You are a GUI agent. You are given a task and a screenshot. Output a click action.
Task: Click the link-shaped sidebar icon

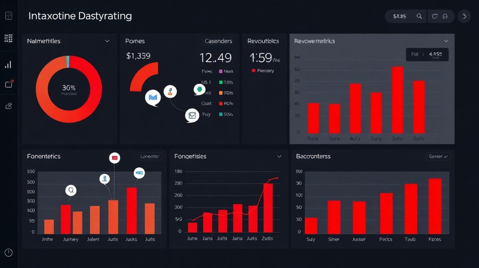8,106
